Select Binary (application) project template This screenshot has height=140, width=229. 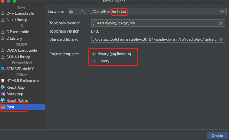pos(111,54)
